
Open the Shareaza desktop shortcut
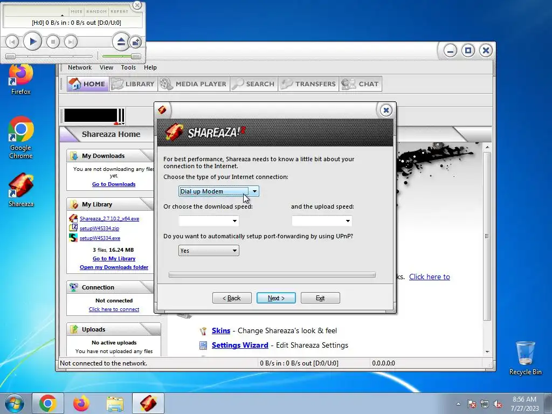coord(21,190)
